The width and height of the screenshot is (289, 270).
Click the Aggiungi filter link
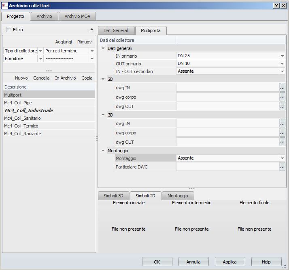pyautogui.click(x=64, y=42)
